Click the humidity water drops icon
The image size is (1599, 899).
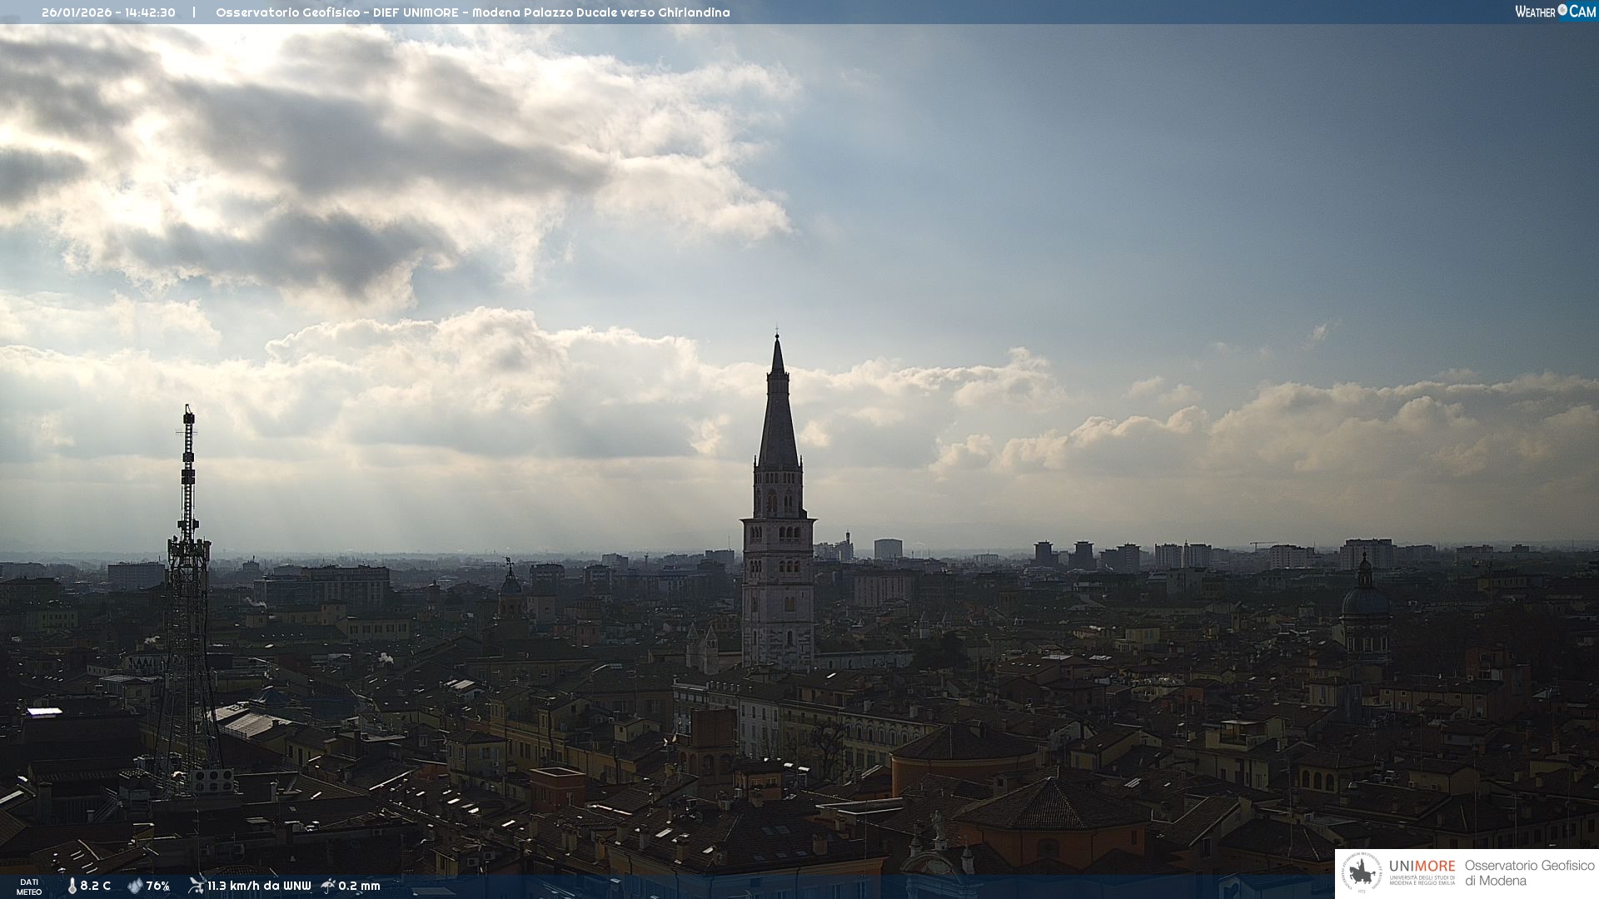click(x=135, y=886)
